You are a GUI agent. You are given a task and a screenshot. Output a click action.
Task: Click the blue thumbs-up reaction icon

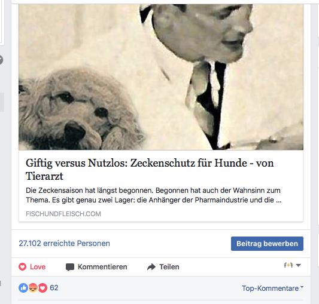[23, 288]
